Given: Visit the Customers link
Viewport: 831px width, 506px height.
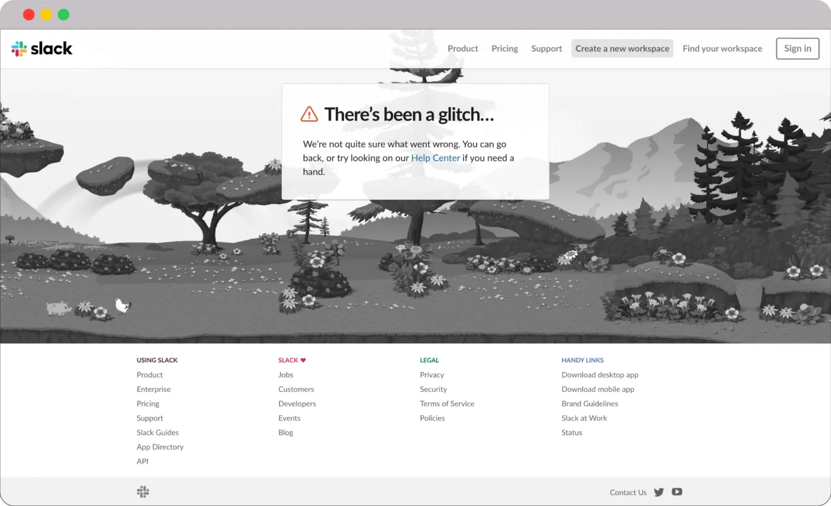Looking at the screenshot, I should [296, 389].
